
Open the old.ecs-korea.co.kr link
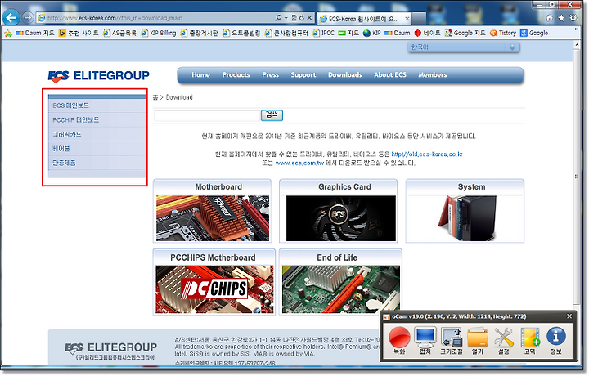pos(427,154)
